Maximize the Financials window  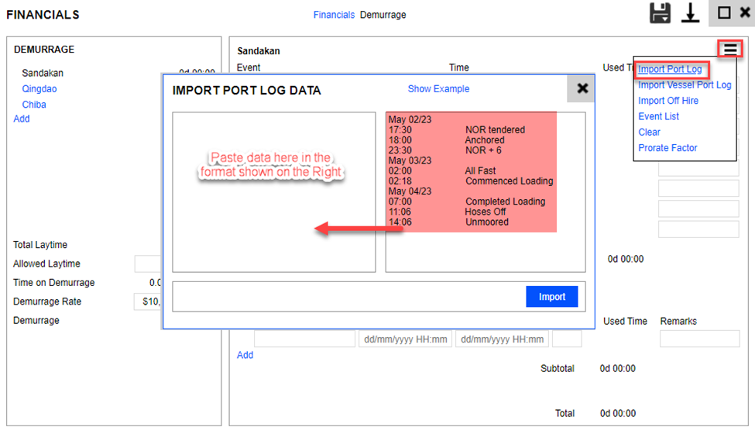[724, 13]
